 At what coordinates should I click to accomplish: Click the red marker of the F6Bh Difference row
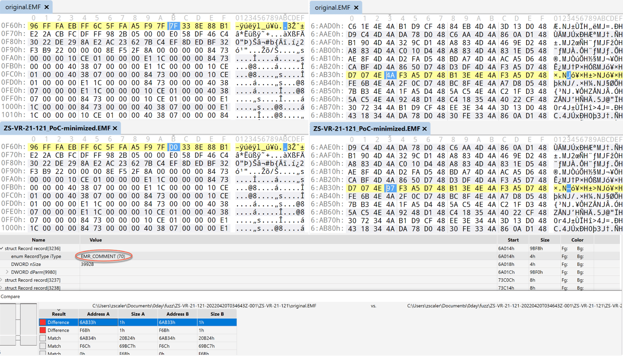[x=43, y=330]
